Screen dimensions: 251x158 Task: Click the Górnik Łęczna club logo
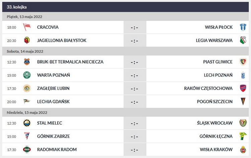point(243,136)
